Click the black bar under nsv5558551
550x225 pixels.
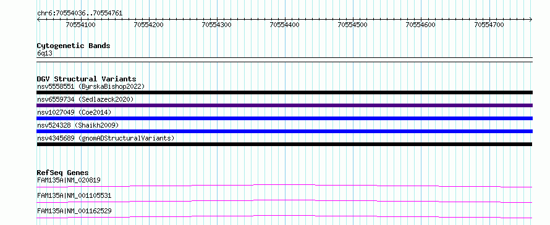pyautogui.click(x=284, y=92)
